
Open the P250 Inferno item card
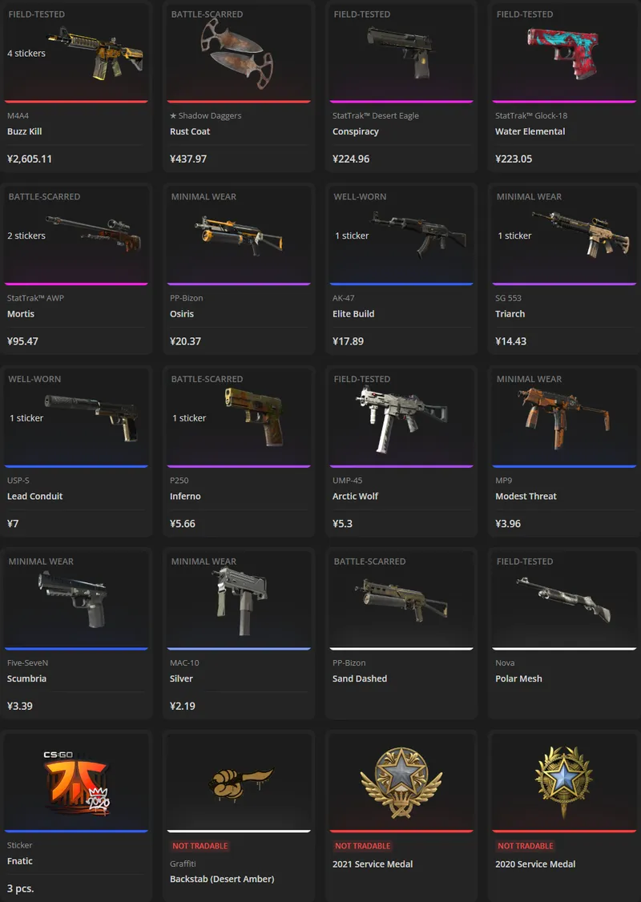239,451
